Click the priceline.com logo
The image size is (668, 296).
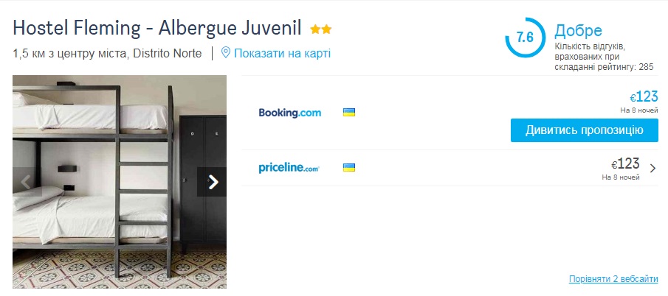coord(289,168)
